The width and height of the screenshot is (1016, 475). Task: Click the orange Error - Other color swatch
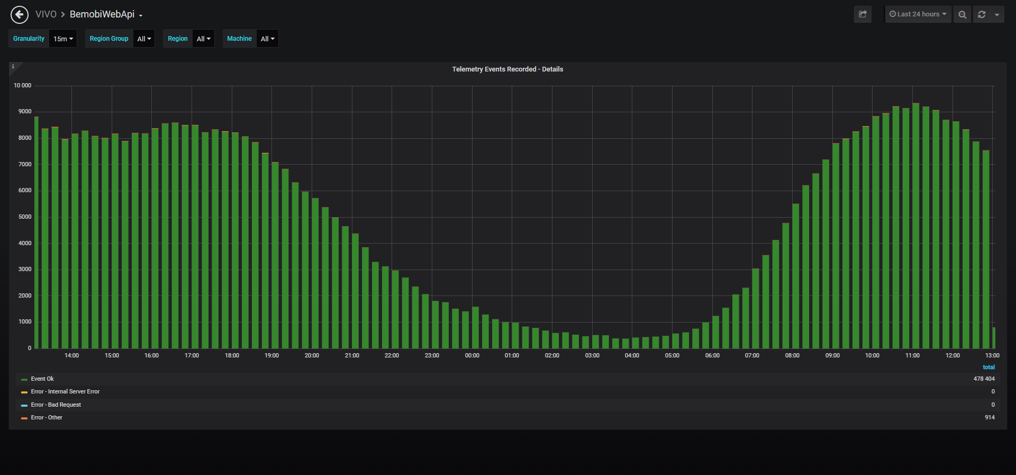click(x=24, y=418)
